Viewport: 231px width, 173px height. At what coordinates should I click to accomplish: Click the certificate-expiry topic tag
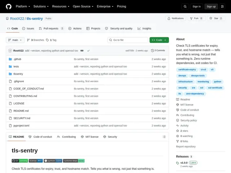(187, 70)
